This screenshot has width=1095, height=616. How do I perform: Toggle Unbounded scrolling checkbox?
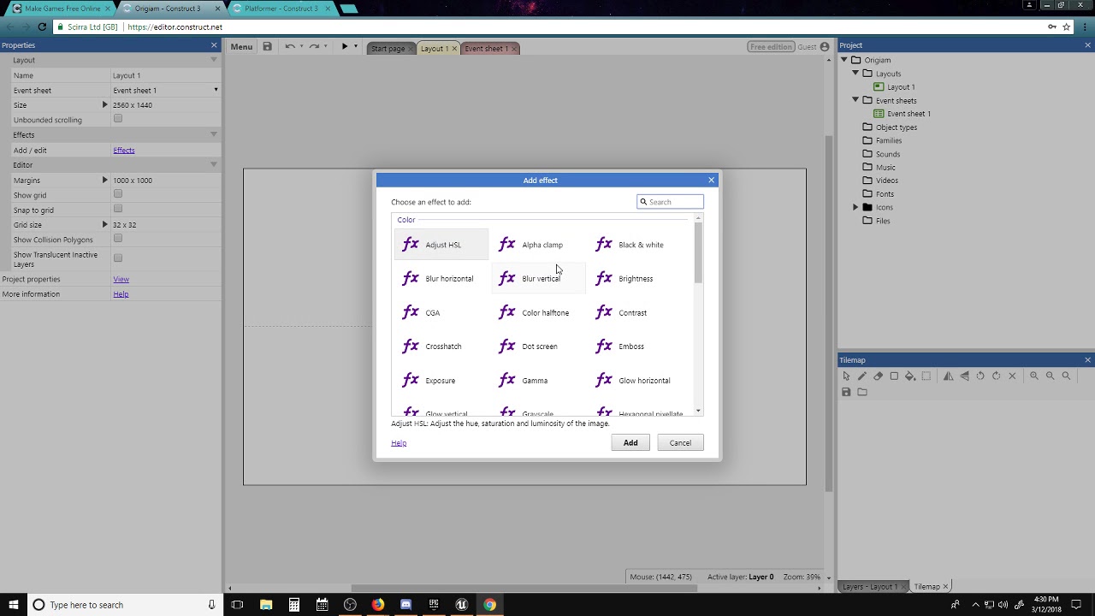(x=118, y=119)
